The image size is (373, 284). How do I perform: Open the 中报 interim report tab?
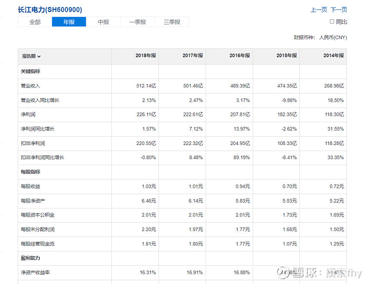(x=103, y=22)
